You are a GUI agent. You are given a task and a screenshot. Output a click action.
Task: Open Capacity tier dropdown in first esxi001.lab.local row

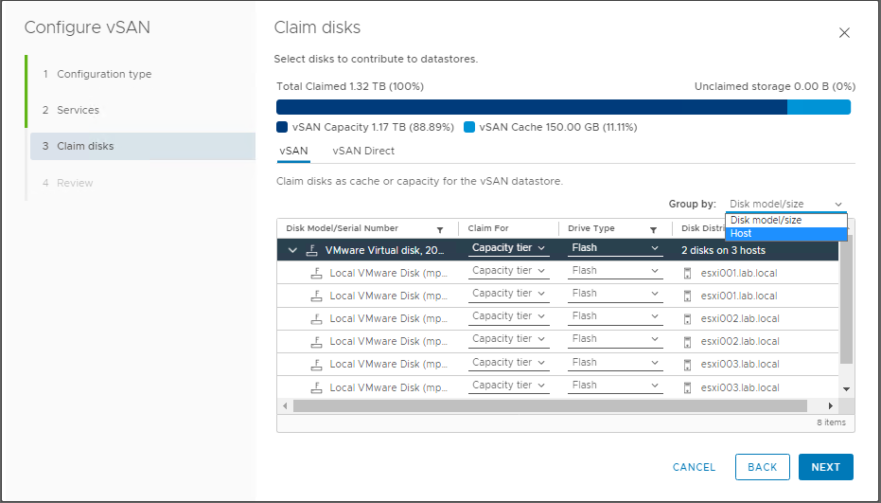coord(508,271)
